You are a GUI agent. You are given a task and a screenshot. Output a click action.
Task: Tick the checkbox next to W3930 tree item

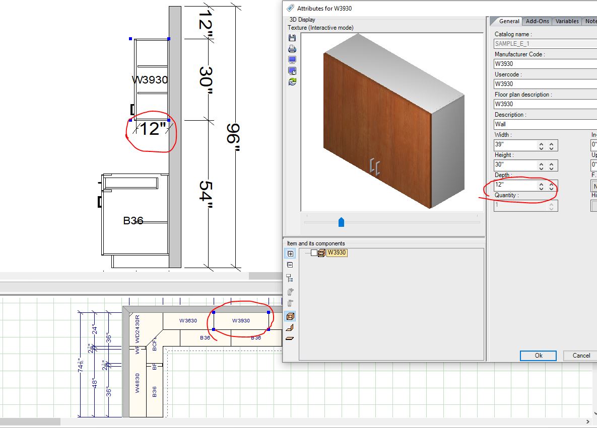tap(314, 253)
